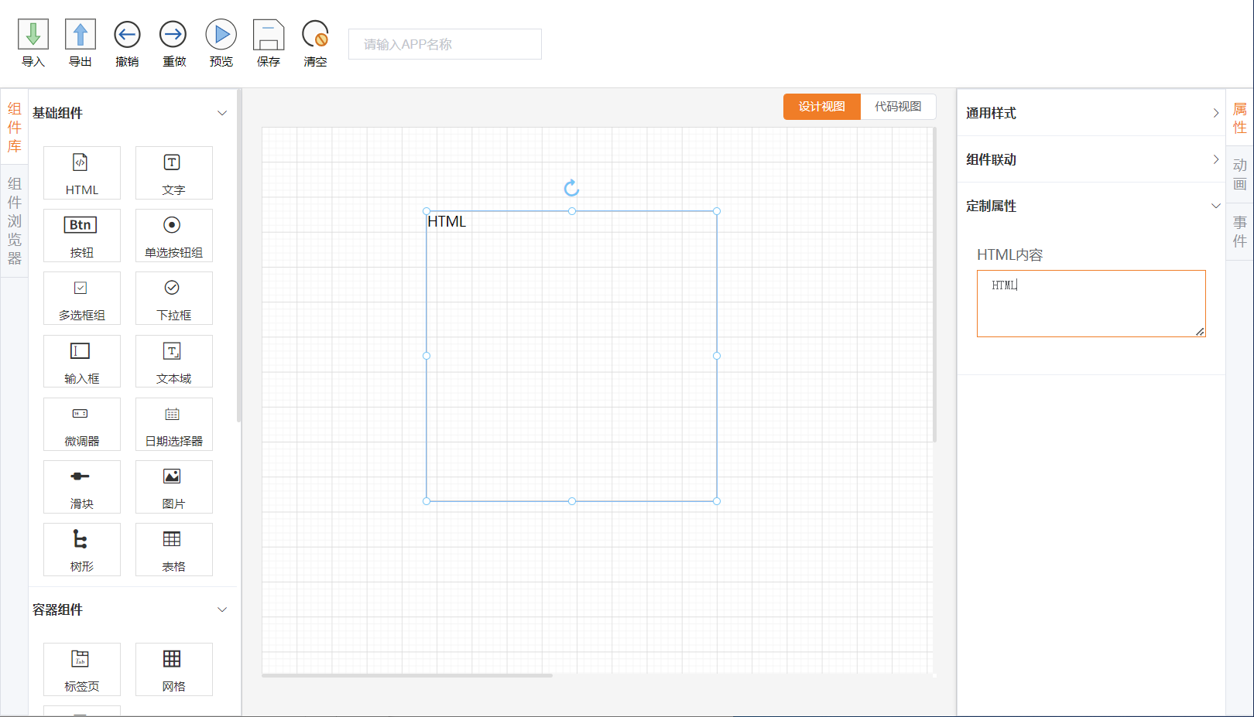Select the 输入框 input box component
The width and height of the screenshot is (1254, 717).
[82, 361]
